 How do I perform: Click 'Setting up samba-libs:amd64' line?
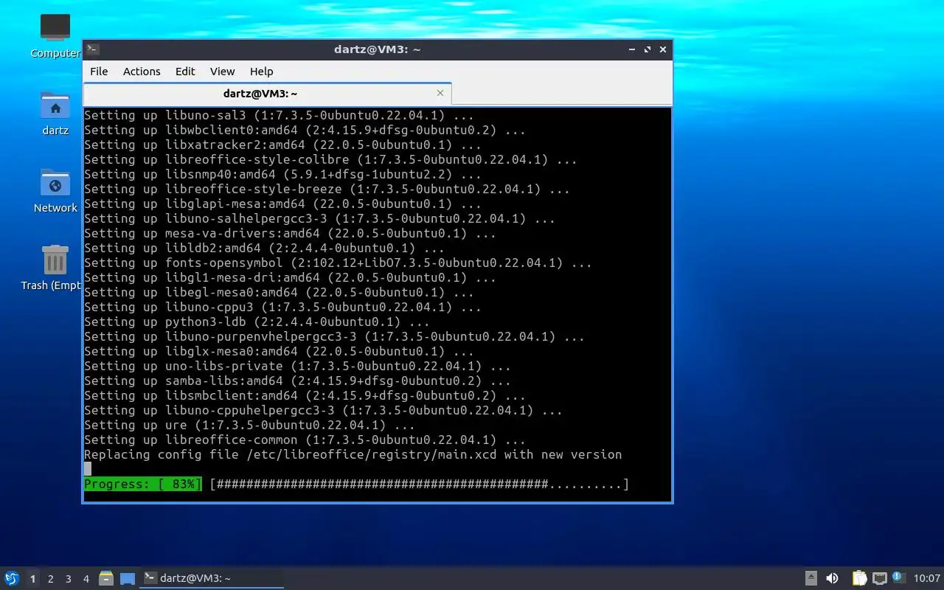tap(298, 381)
